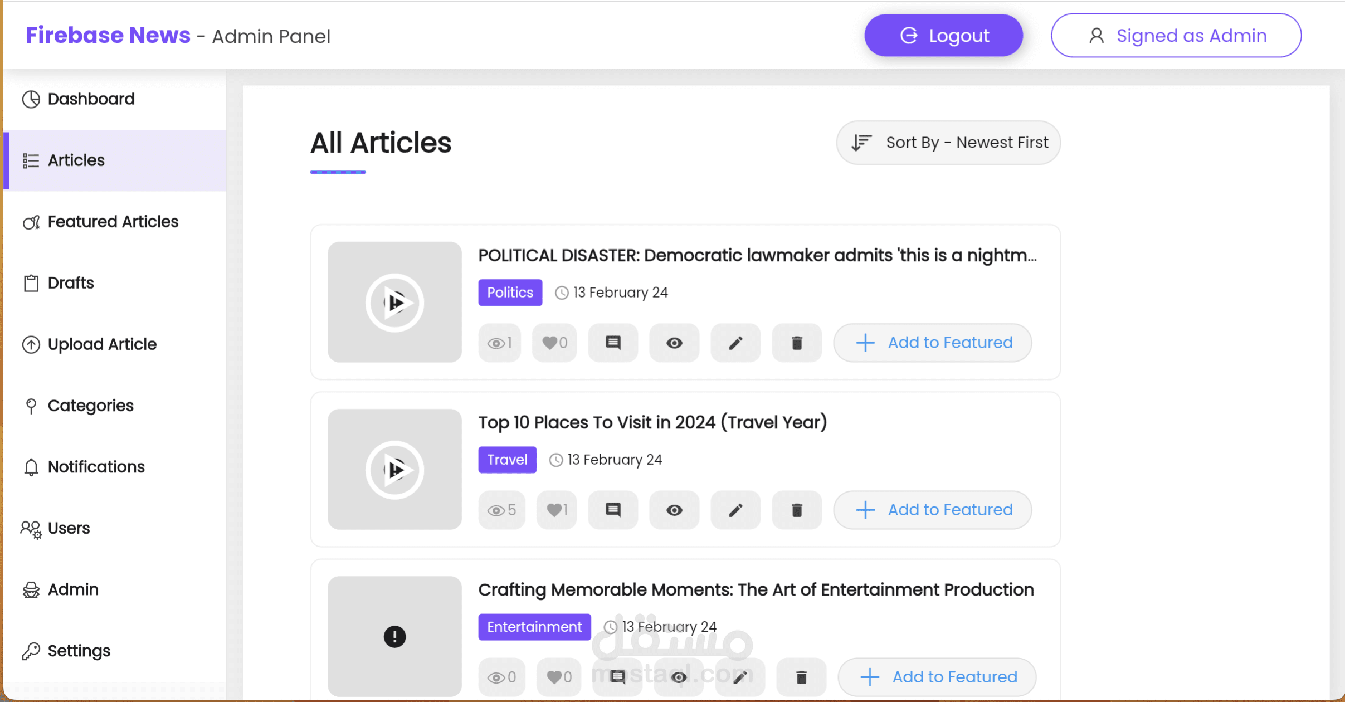Open Upload Article page

point(102,344)
